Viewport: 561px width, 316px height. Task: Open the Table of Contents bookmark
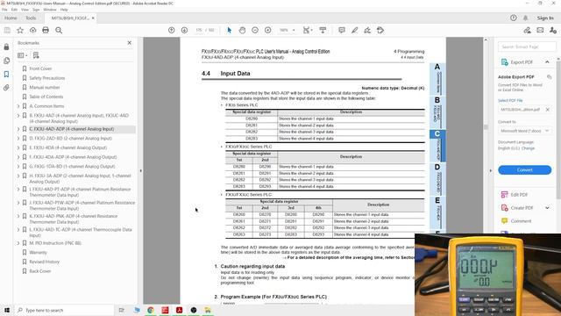[46, 97]
